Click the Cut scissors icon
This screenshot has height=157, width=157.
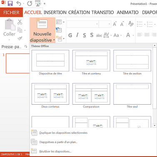[20, 22]
